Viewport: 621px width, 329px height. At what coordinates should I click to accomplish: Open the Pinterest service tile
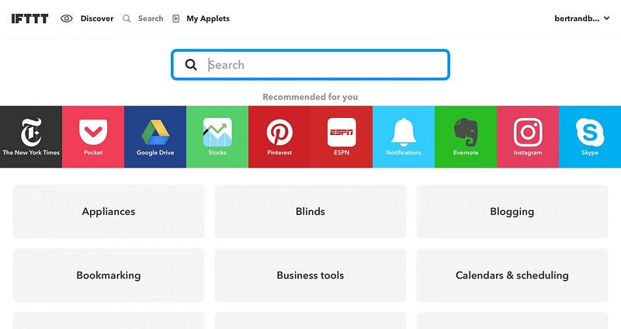279,137
